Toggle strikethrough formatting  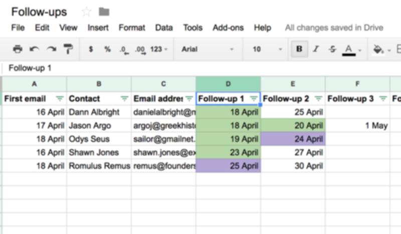332,49
